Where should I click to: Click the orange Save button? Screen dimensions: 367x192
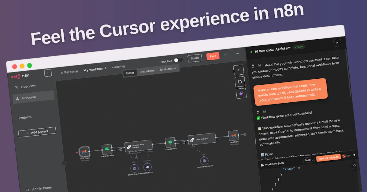pos(213,56)
